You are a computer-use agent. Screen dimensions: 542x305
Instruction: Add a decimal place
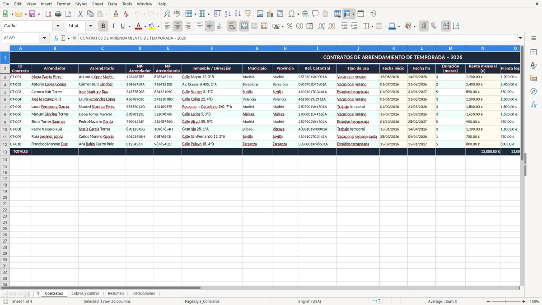click(322, 26)
